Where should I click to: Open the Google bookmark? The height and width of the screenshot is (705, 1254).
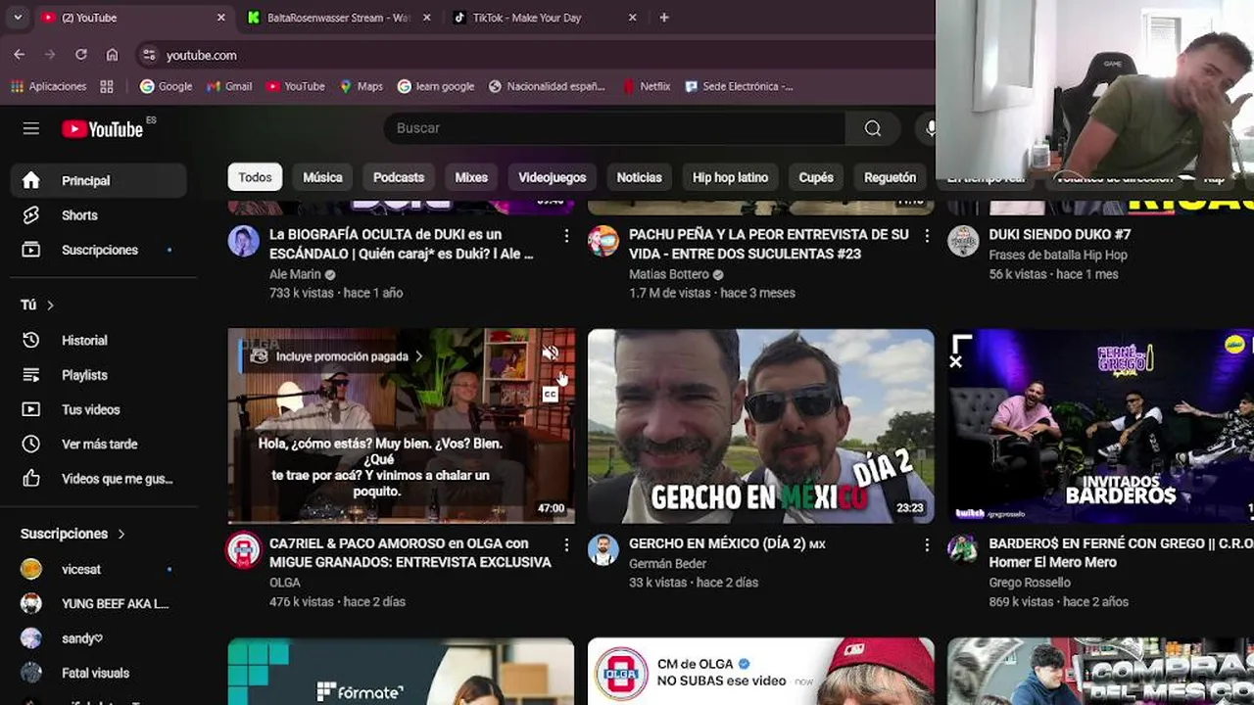(166, 86)
